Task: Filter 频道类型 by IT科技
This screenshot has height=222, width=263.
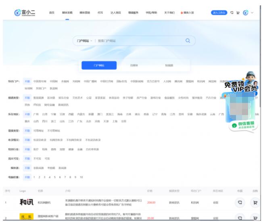Action: (37, 105)
